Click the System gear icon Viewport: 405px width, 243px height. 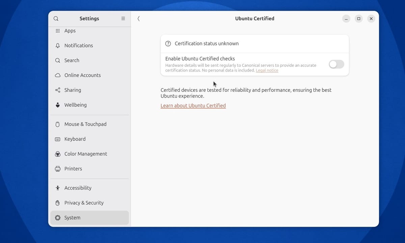point(58,218)
